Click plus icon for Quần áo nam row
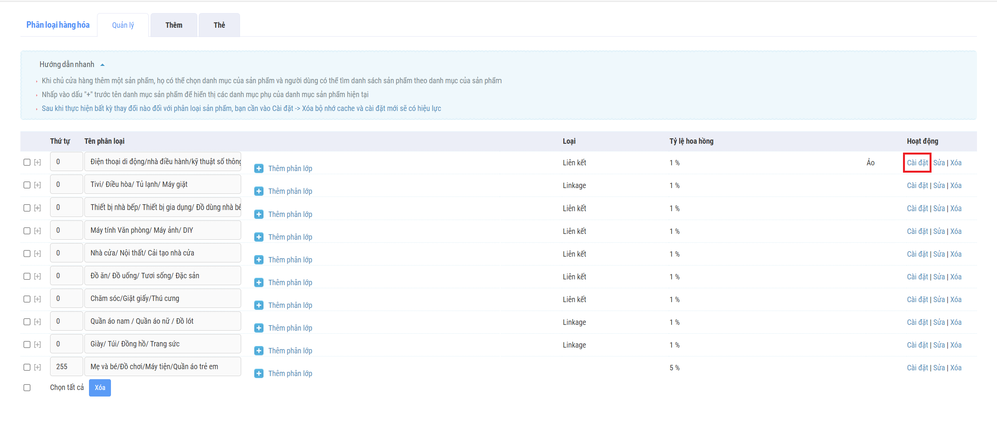The height and width of the screenshot is (447, 997). [x=258, y=328]
